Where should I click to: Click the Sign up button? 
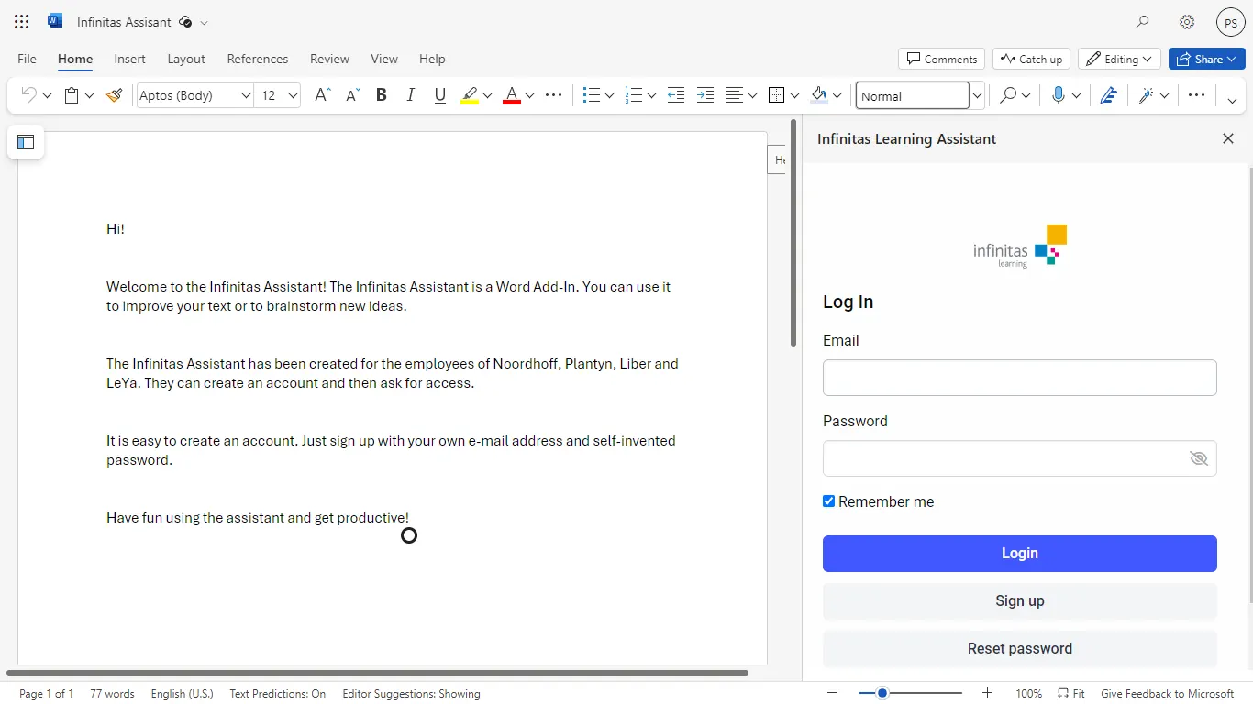click(1019, 601)
